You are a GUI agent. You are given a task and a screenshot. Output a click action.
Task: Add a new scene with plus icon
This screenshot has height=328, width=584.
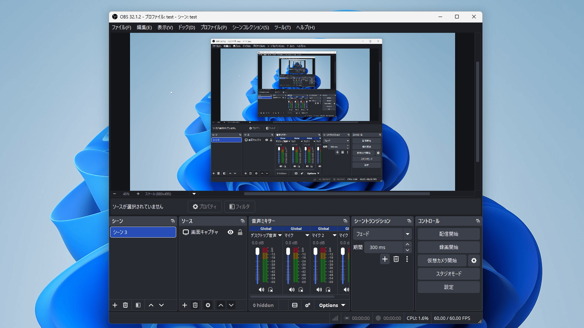[115, 305]
